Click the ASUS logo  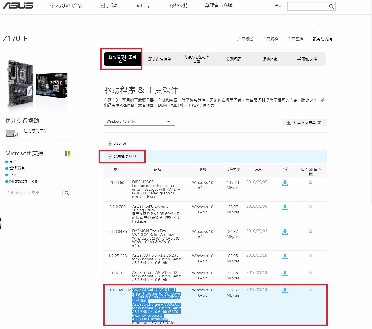coord(18,5)
